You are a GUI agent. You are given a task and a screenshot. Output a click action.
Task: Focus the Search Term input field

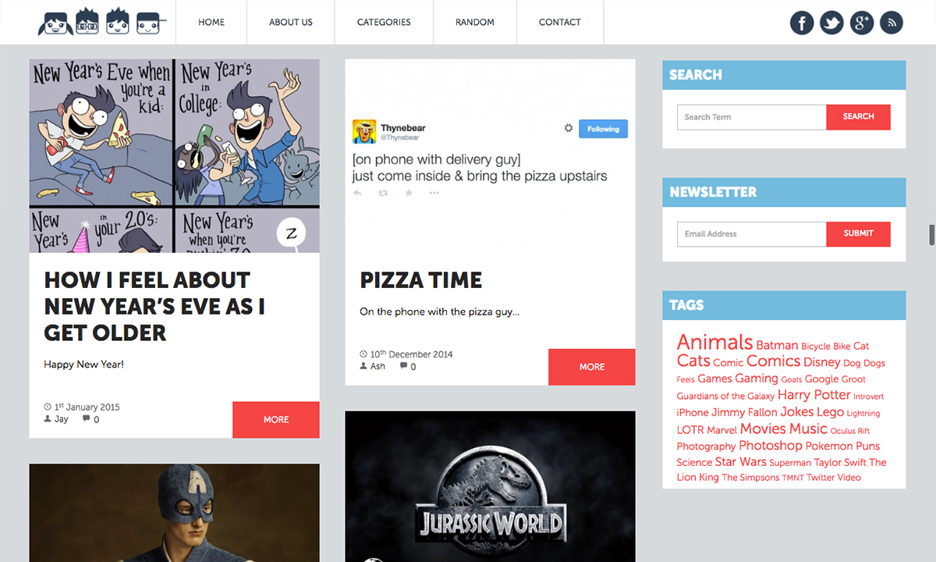click(x=752, y=117)
